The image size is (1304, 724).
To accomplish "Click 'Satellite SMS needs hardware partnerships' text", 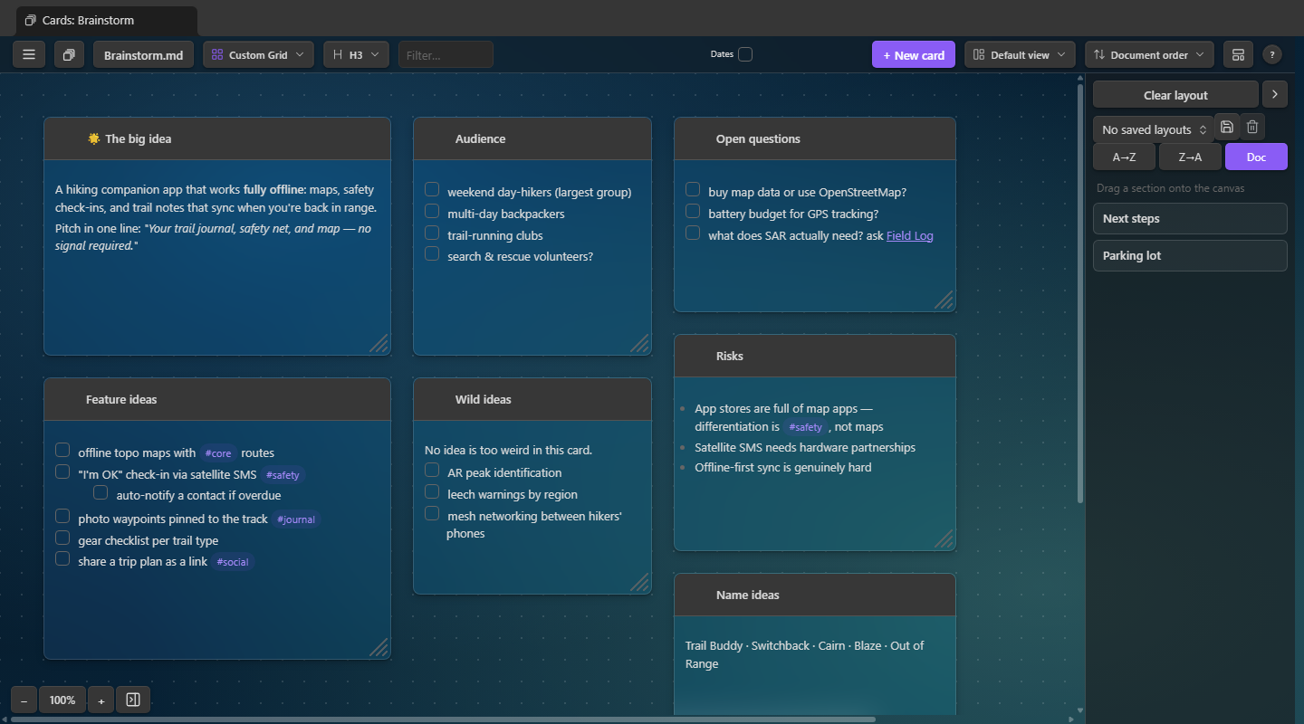I will (x=805, y=447).
